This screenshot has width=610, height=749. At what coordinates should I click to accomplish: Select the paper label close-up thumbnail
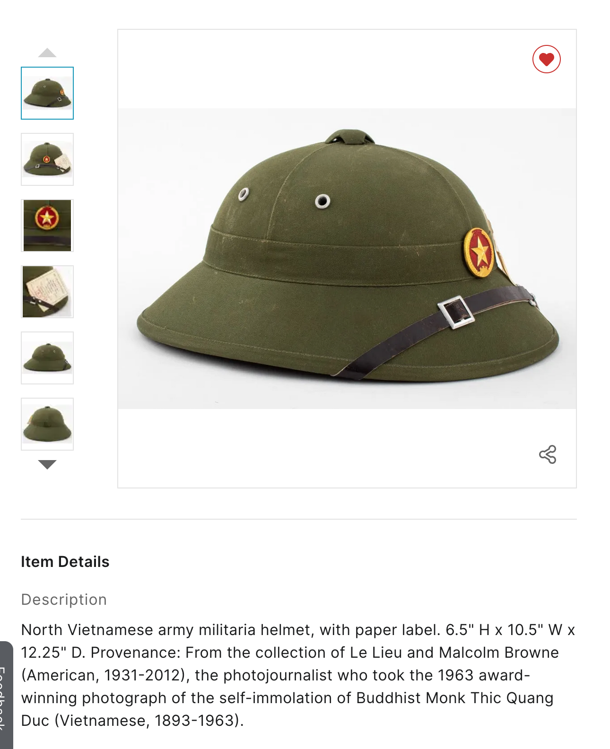[x=47, y=292]
